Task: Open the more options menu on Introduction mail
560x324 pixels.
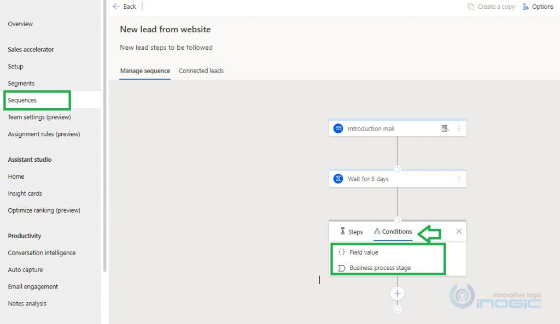Action: click(459, 128)
